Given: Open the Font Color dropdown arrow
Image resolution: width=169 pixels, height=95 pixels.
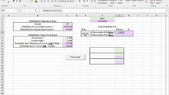Looking at the screenshot, I should pos(39,1).
